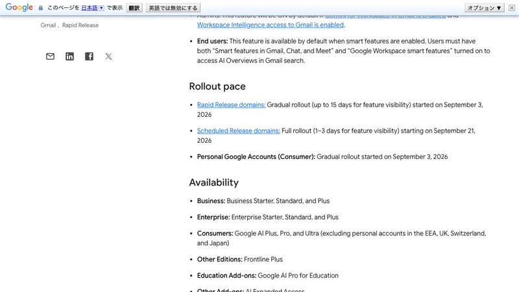
Task: Click the Google logo in translate bar
Action: 19,7
